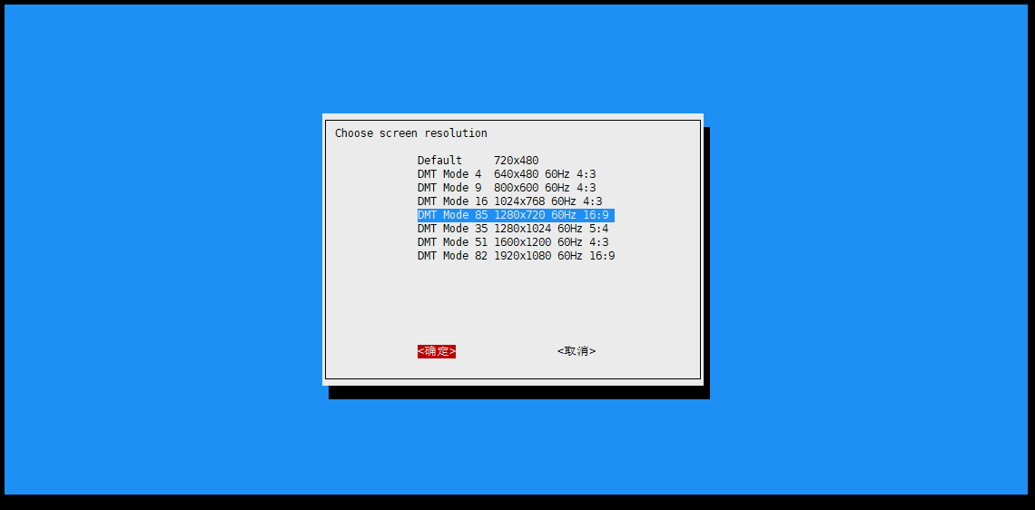Confirm with the red <确定> button
The image size is (1035, 510).
pos(437,351)
